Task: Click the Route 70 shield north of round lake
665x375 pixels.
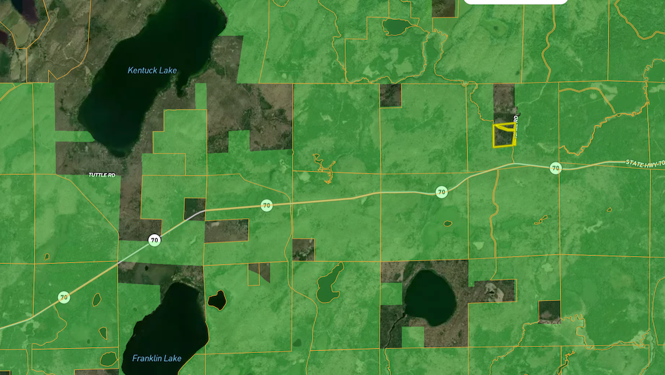Action: click(441, 192)
